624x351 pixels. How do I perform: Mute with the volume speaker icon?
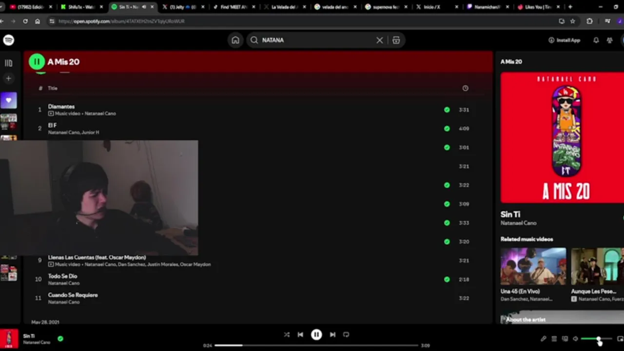click(x=575, y=339)
